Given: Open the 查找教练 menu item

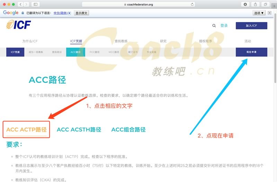Looking at the screenshot, I should 121,41.
